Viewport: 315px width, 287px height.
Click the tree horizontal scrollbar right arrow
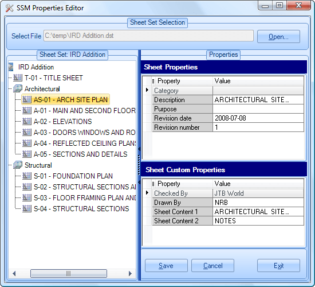point(130,273)
